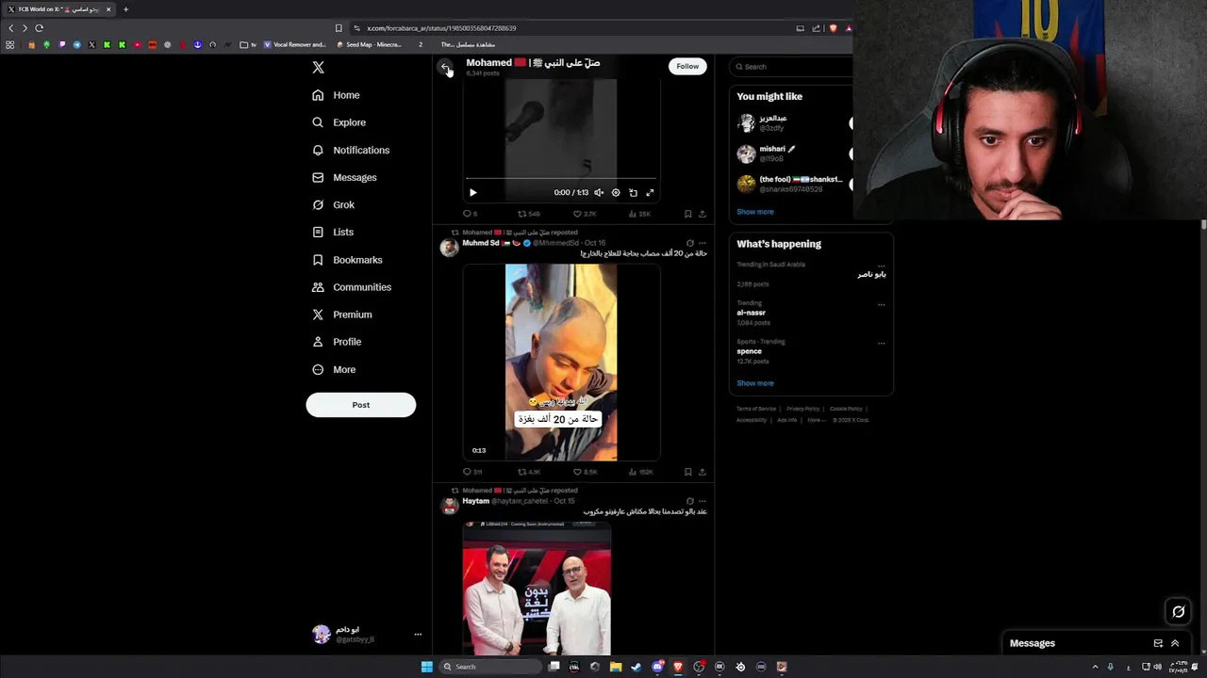Viewport: 1207px width, 678px height.
Task: Open the Grok floating button
Action: pyautogui.click(x=1178, y=612)
